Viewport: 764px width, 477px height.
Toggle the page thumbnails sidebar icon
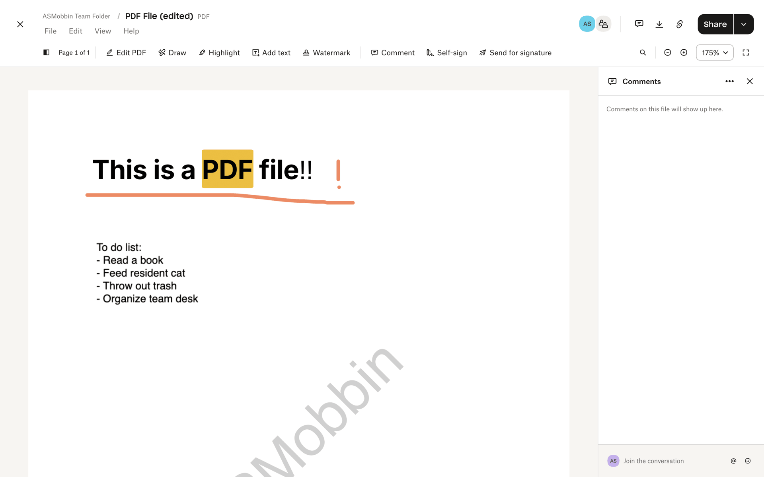click(x=46, y=52)
